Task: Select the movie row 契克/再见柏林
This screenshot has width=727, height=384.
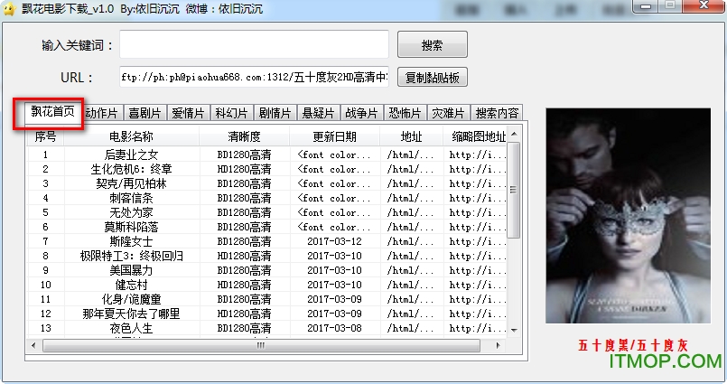Action: tap(267, 183)
